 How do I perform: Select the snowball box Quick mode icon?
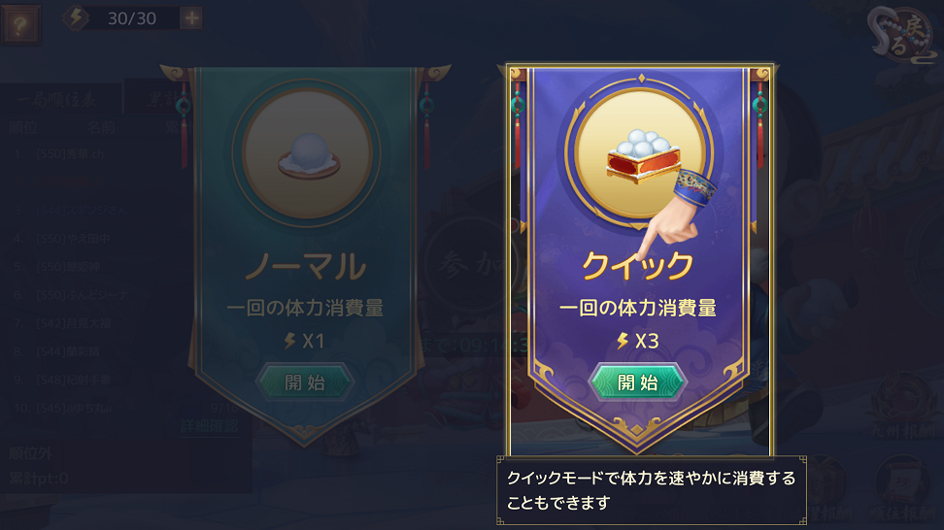(639, 154)
